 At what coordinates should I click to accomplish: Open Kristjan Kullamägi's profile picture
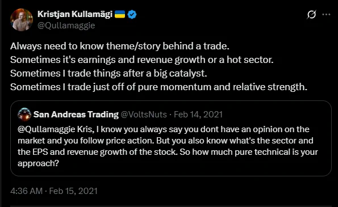point(22,20)
